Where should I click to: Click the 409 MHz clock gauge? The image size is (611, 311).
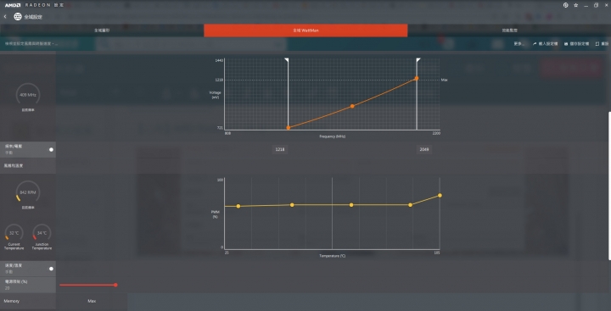pyautogui.click(x=28, y=95)
